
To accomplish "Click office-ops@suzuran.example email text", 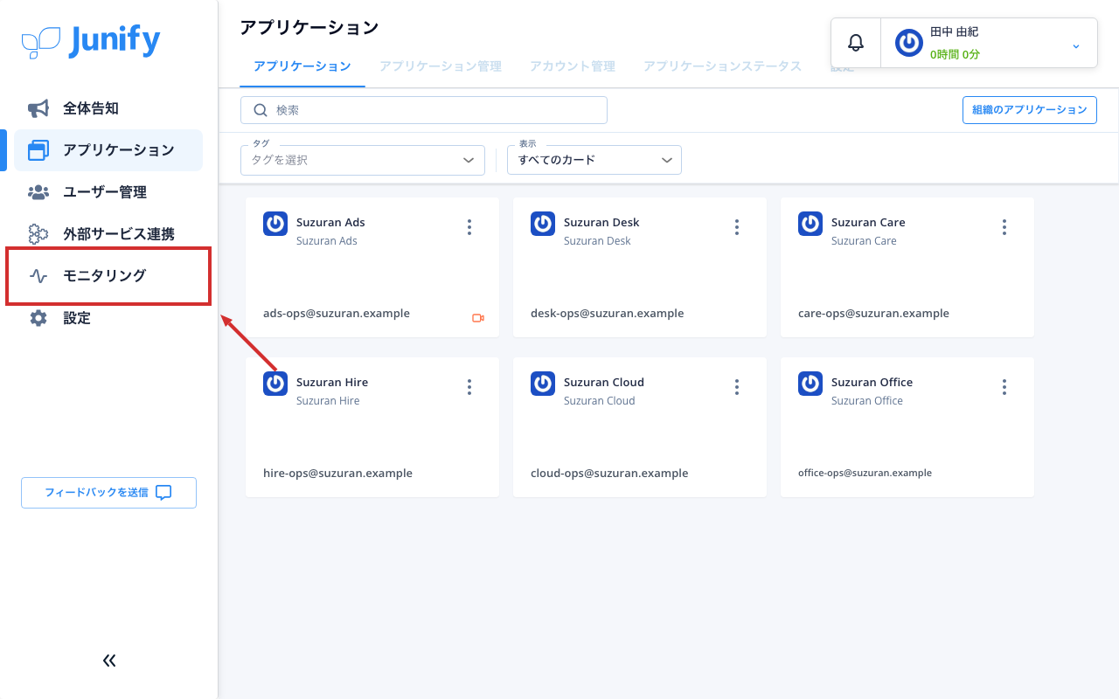I will (x=865, y=473).
